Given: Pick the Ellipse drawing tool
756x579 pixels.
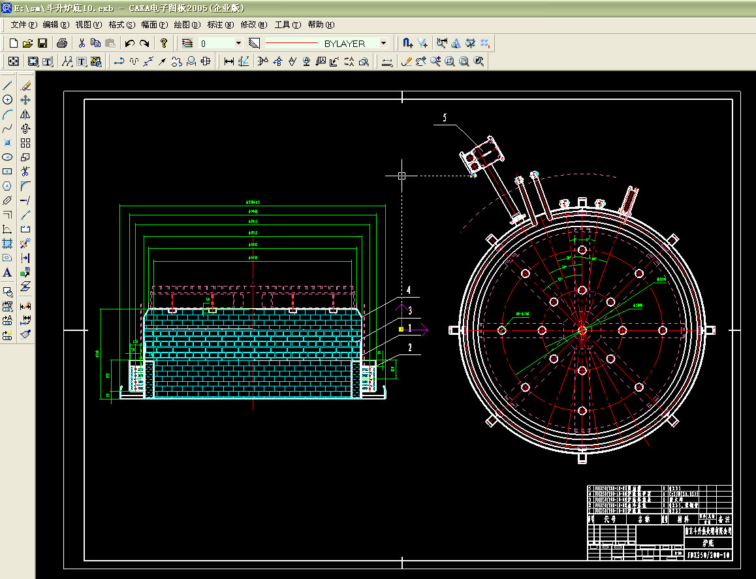Looking at the screenshot, I should coord(8,157).
